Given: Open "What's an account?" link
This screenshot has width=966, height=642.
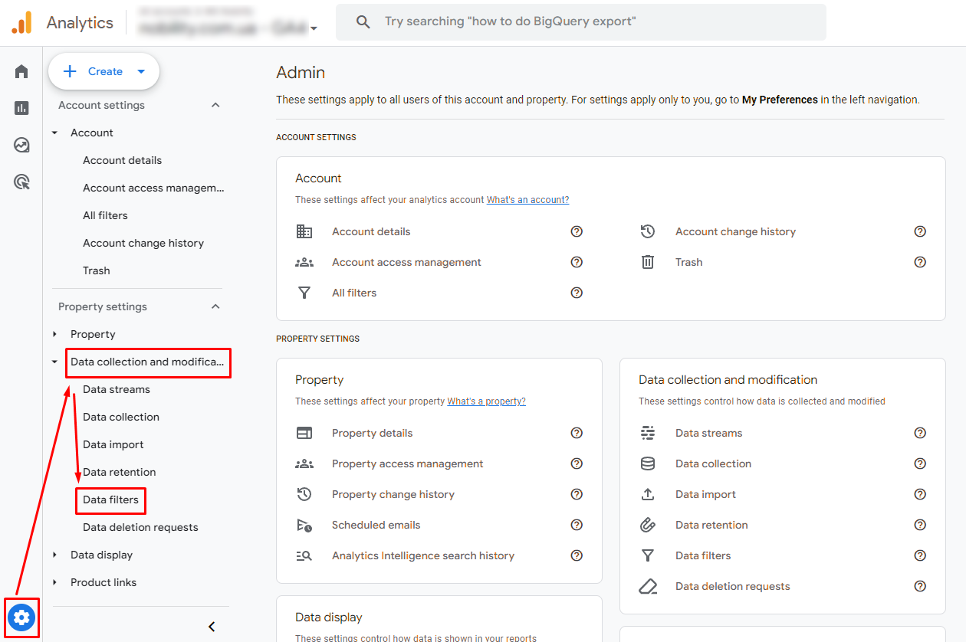Looking at the screenshot, I should coord(527,200).
